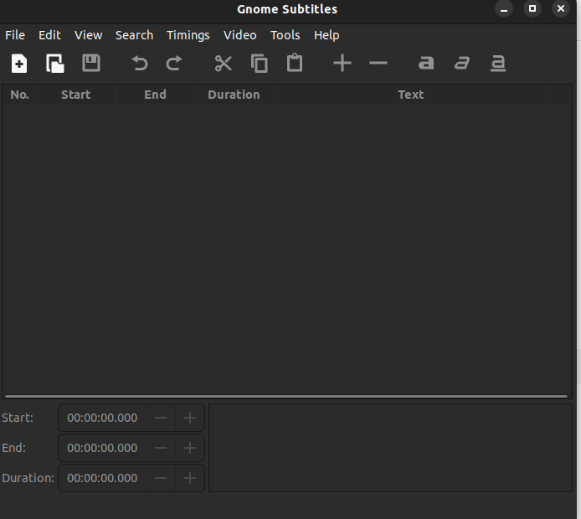The width and height of the screenshot is (581, 519).
Task: Decrease the Duration value
Action: pos(161,478)
